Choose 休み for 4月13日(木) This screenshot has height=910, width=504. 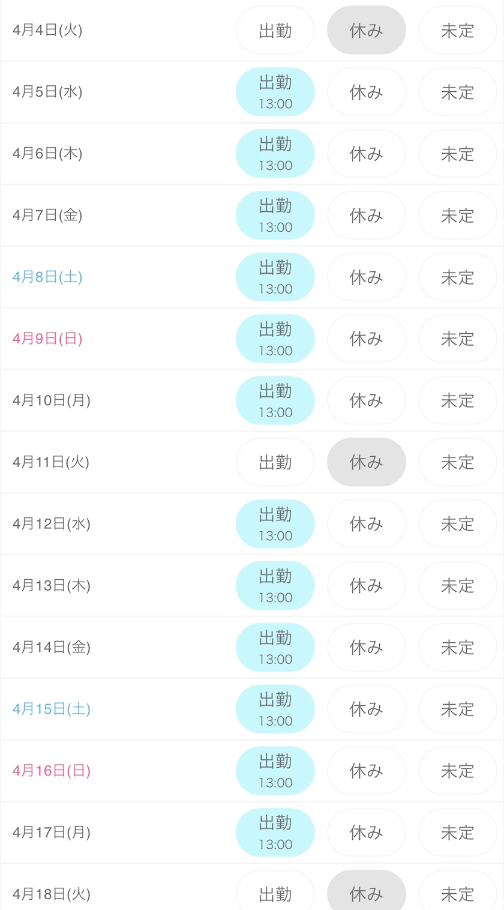[367, 586]
